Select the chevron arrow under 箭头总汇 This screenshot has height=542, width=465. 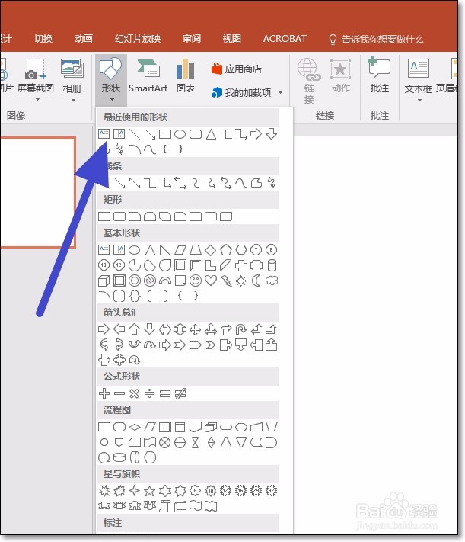tap(211, 345)
